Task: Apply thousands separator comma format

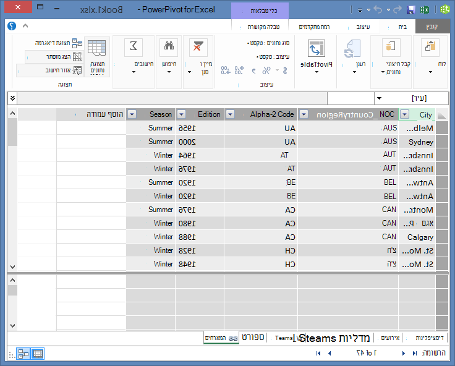Action: 254,70
